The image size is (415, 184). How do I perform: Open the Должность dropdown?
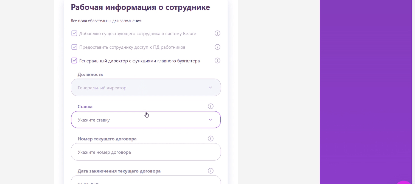(146, 88)
